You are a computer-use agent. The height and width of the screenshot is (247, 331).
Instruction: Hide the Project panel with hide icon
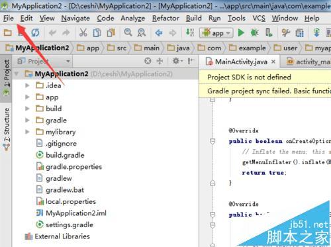click(x=191, y=61)
